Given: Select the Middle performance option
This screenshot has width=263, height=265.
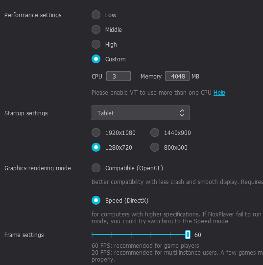Looking at the screenshot, I should (96, 29).
